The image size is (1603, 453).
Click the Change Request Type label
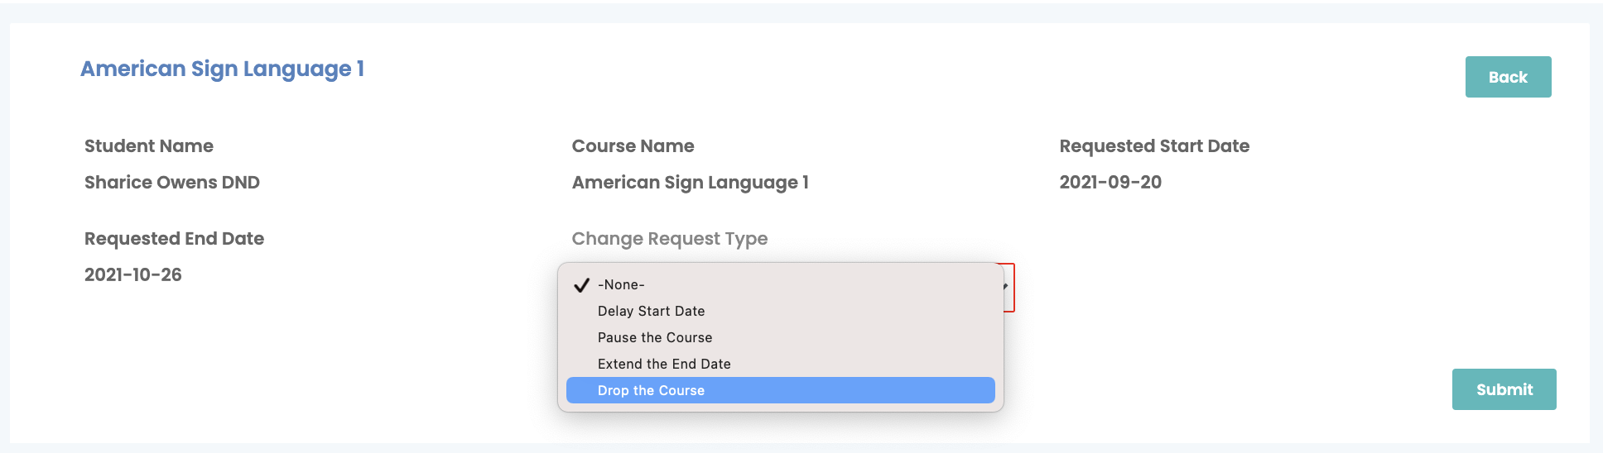pyautogui.click(x=669, y=239)
